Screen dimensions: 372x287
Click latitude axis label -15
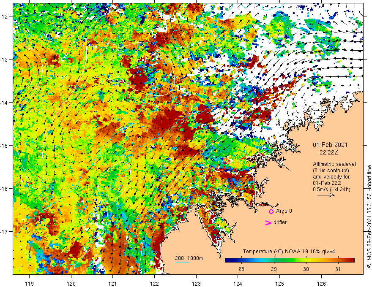tap(5, 145)
